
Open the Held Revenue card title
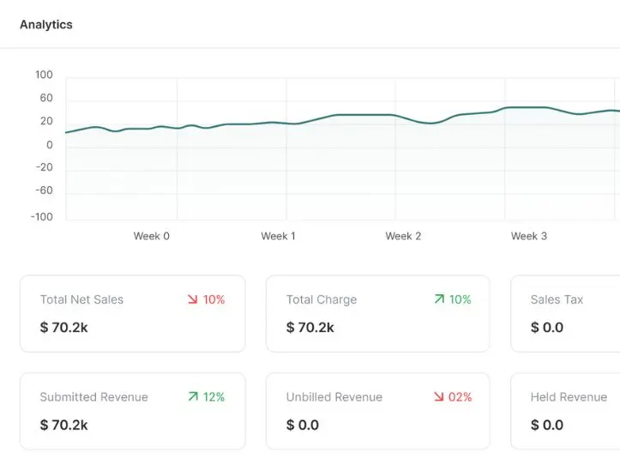coord(569,397)
